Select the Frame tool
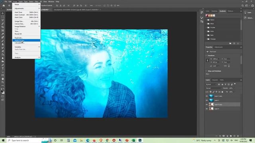This screenshot has height=143, width=255. tap(3, 30)
